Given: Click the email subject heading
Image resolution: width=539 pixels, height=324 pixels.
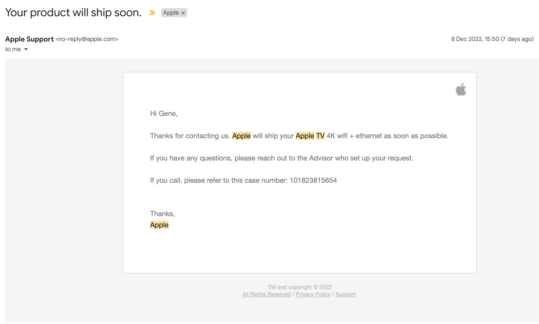Looking at the screenshot, I should [x=73, y=13].
